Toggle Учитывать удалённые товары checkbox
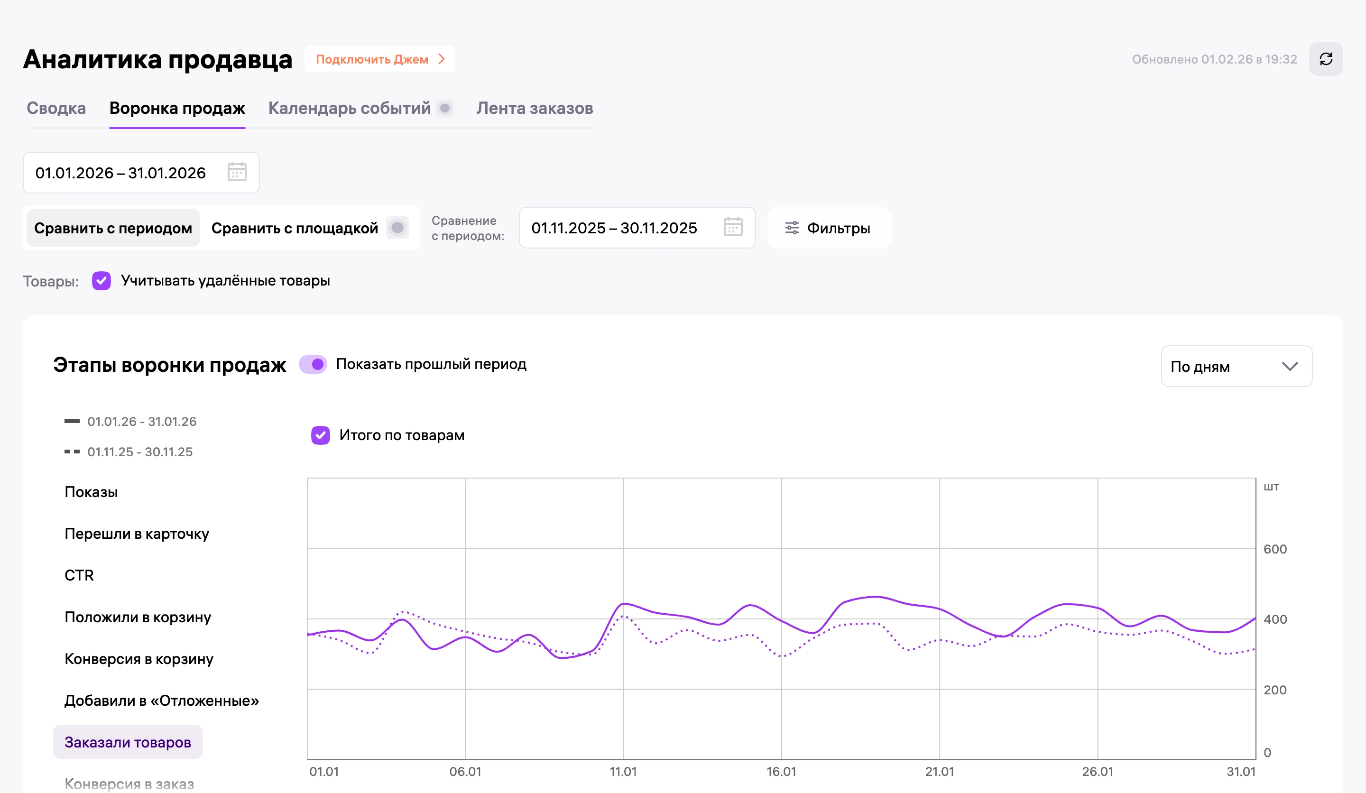Image resolution: width=1366 pixels, height=793 pixels. click(102, 281)
